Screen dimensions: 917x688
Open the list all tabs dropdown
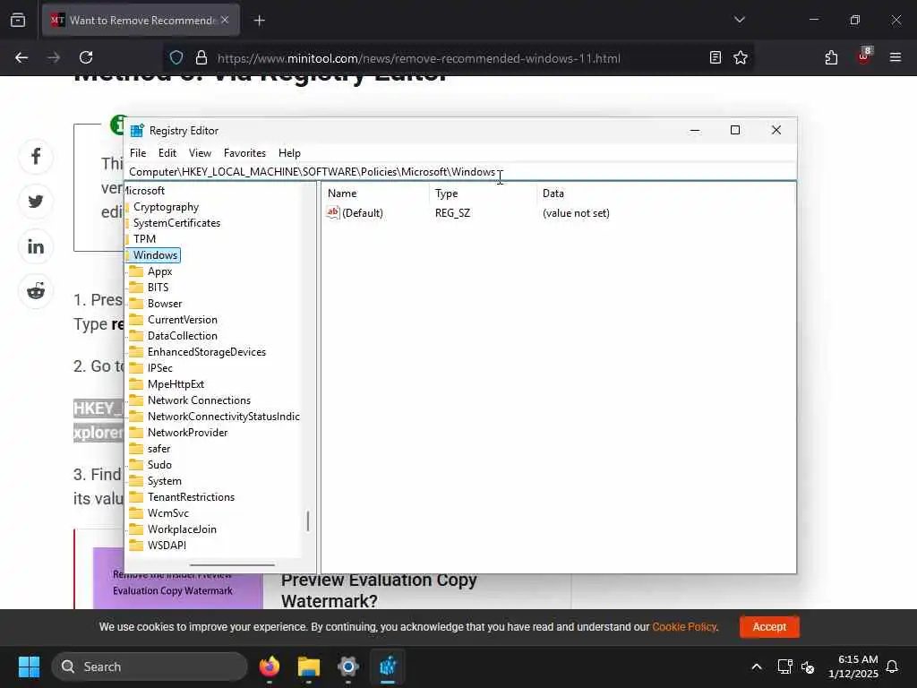click(739, 20)
